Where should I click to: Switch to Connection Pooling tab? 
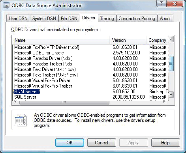click(137, 19)
